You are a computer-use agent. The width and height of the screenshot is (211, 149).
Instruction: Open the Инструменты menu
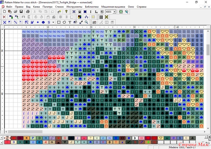pyautogui.click(x=74, y=6)
